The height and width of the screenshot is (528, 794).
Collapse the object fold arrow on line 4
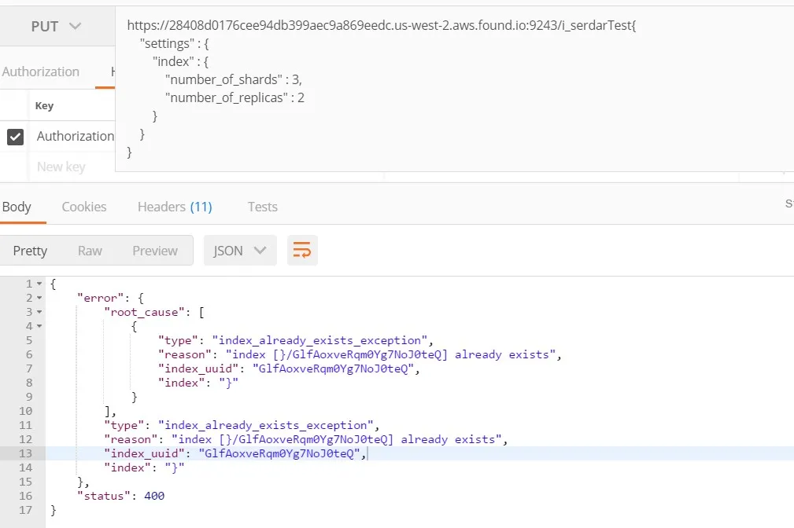pos(39,326)
